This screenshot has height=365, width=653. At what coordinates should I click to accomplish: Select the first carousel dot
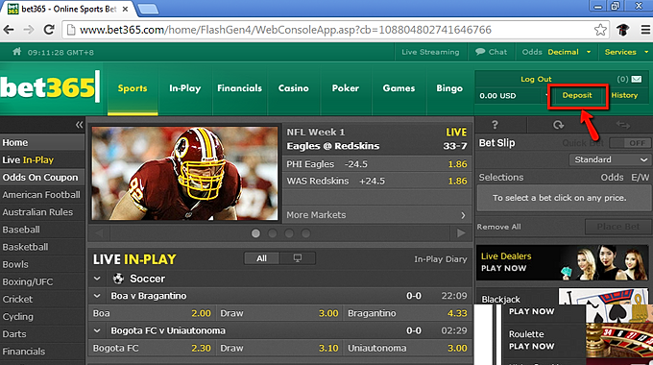pos(255,233)
